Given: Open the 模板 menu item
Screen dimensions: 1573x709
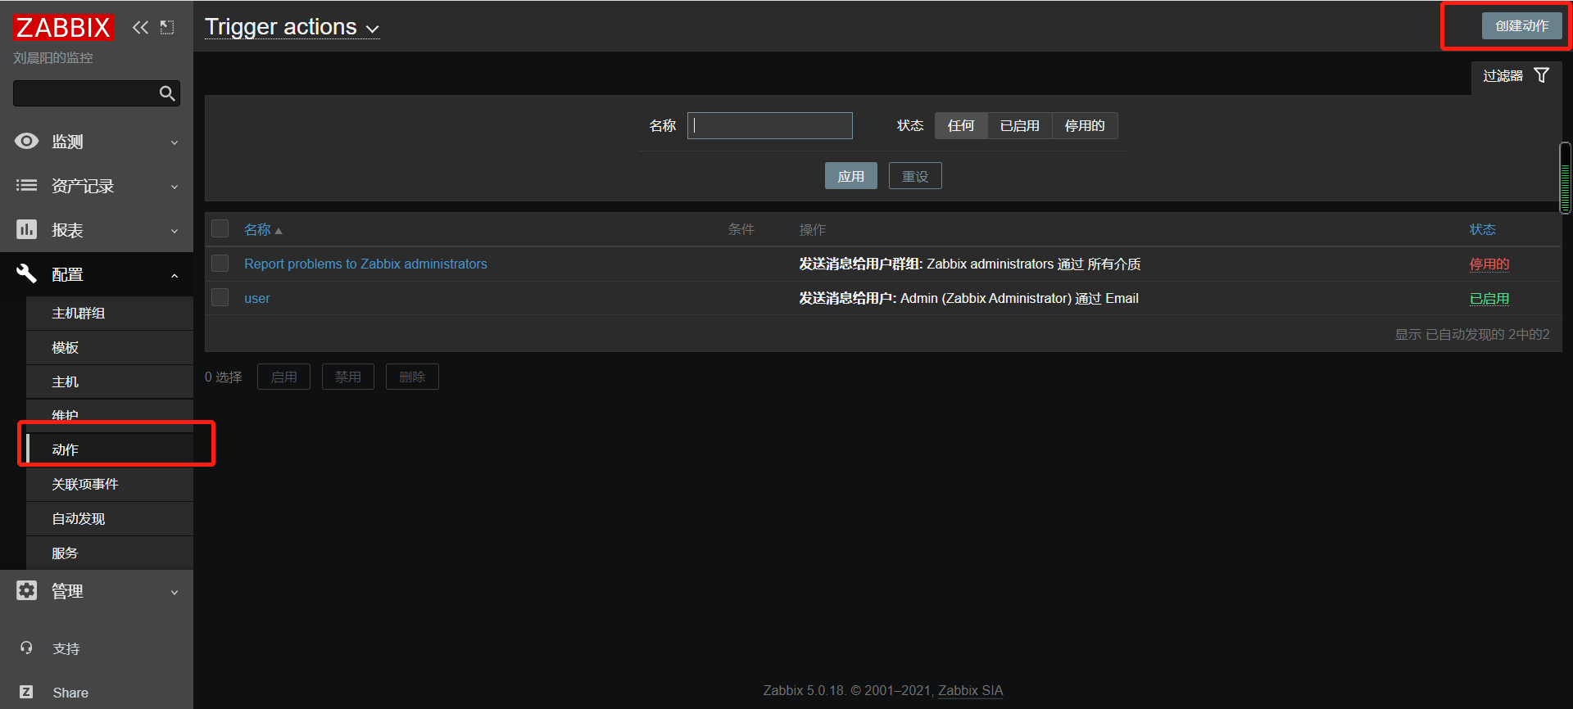Looking at the screenshot, I should [110, 347].
